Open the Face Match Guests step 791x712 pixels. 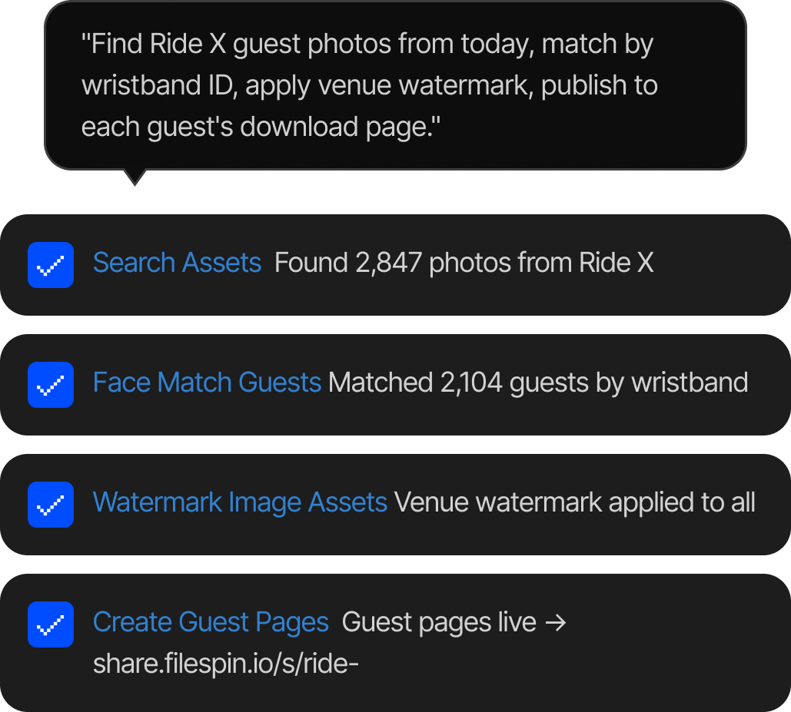click(x=207, y=382)
